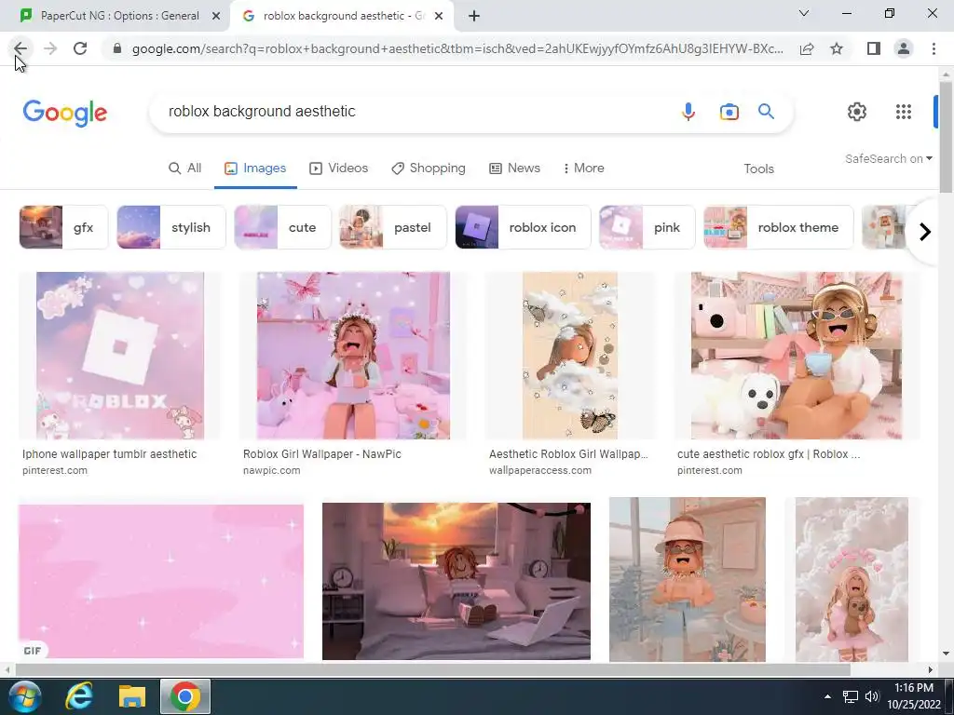Click the padlock site info icon
The height and width of the screenshot is (715, 954).
point(117,48)
